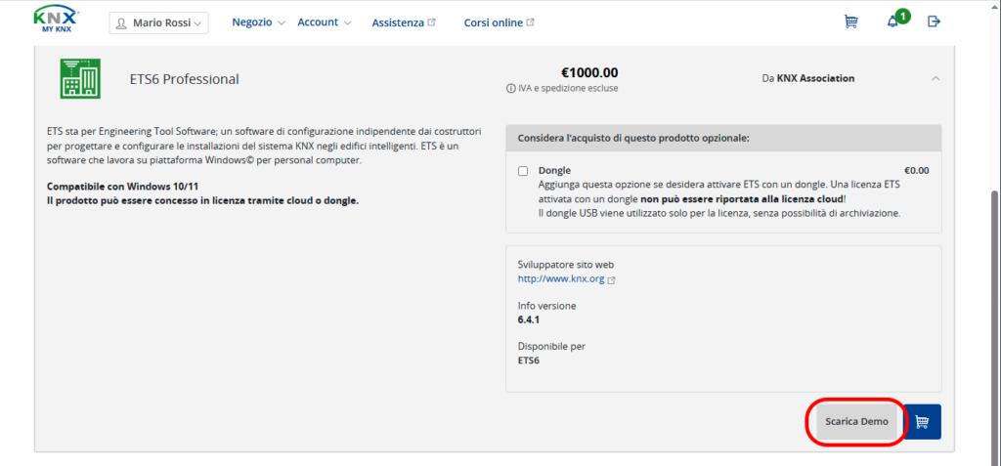Click the ETS6 Professional product icon
The width and height of the screenshot is (1001, 466).
(80, 78)
